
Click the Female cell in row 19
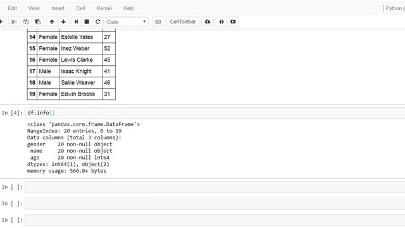click(48, 94)
